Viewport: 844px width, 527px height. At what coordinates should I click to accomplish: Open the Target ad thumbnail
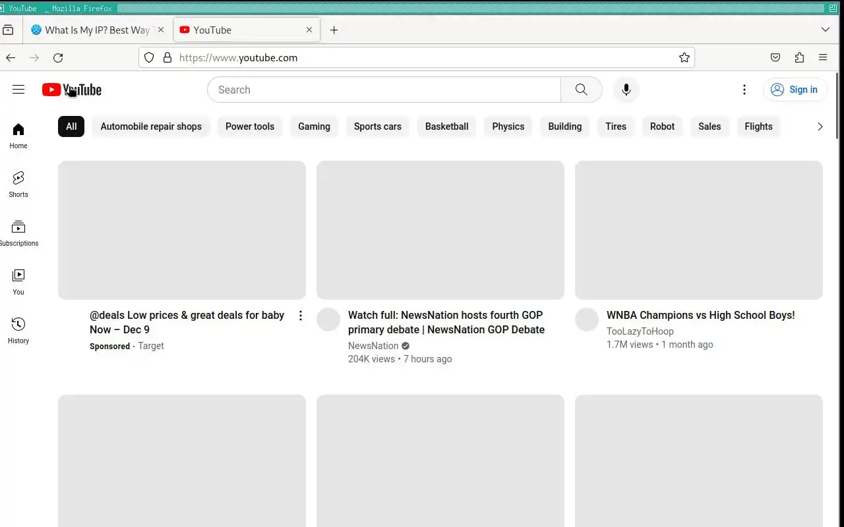click(182, 230)
